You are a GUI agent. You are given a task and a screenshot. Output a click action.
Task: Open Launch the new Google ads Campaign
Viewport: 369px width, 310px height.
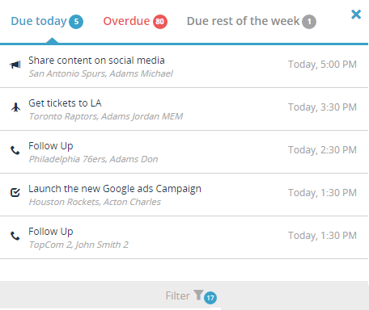point(115,189)
